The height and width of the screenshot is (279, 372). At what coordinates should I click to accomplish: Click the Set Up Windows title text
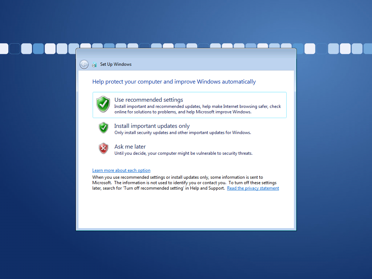click(116, 64)
